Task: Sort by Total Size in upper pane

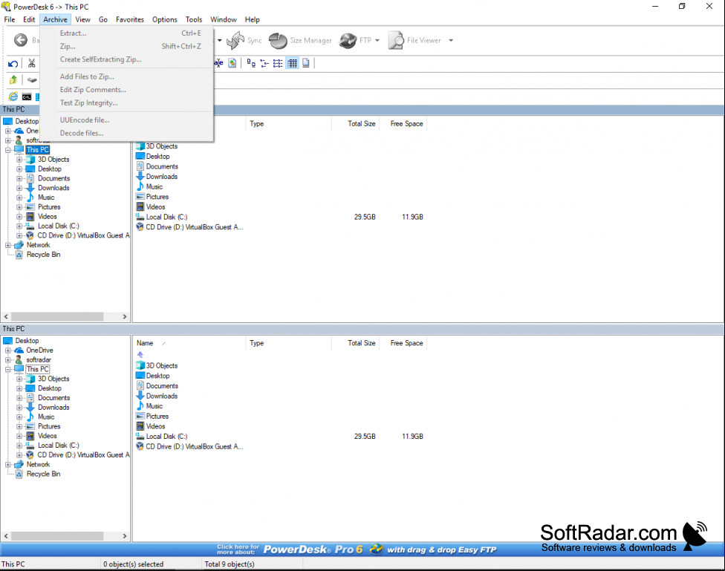Action: coord(355,123)
